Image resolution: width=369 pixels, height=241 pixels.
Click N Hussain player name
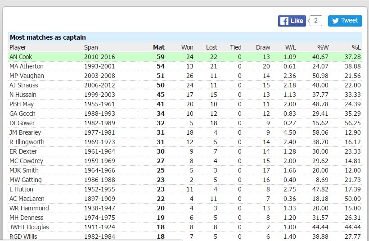22,95
